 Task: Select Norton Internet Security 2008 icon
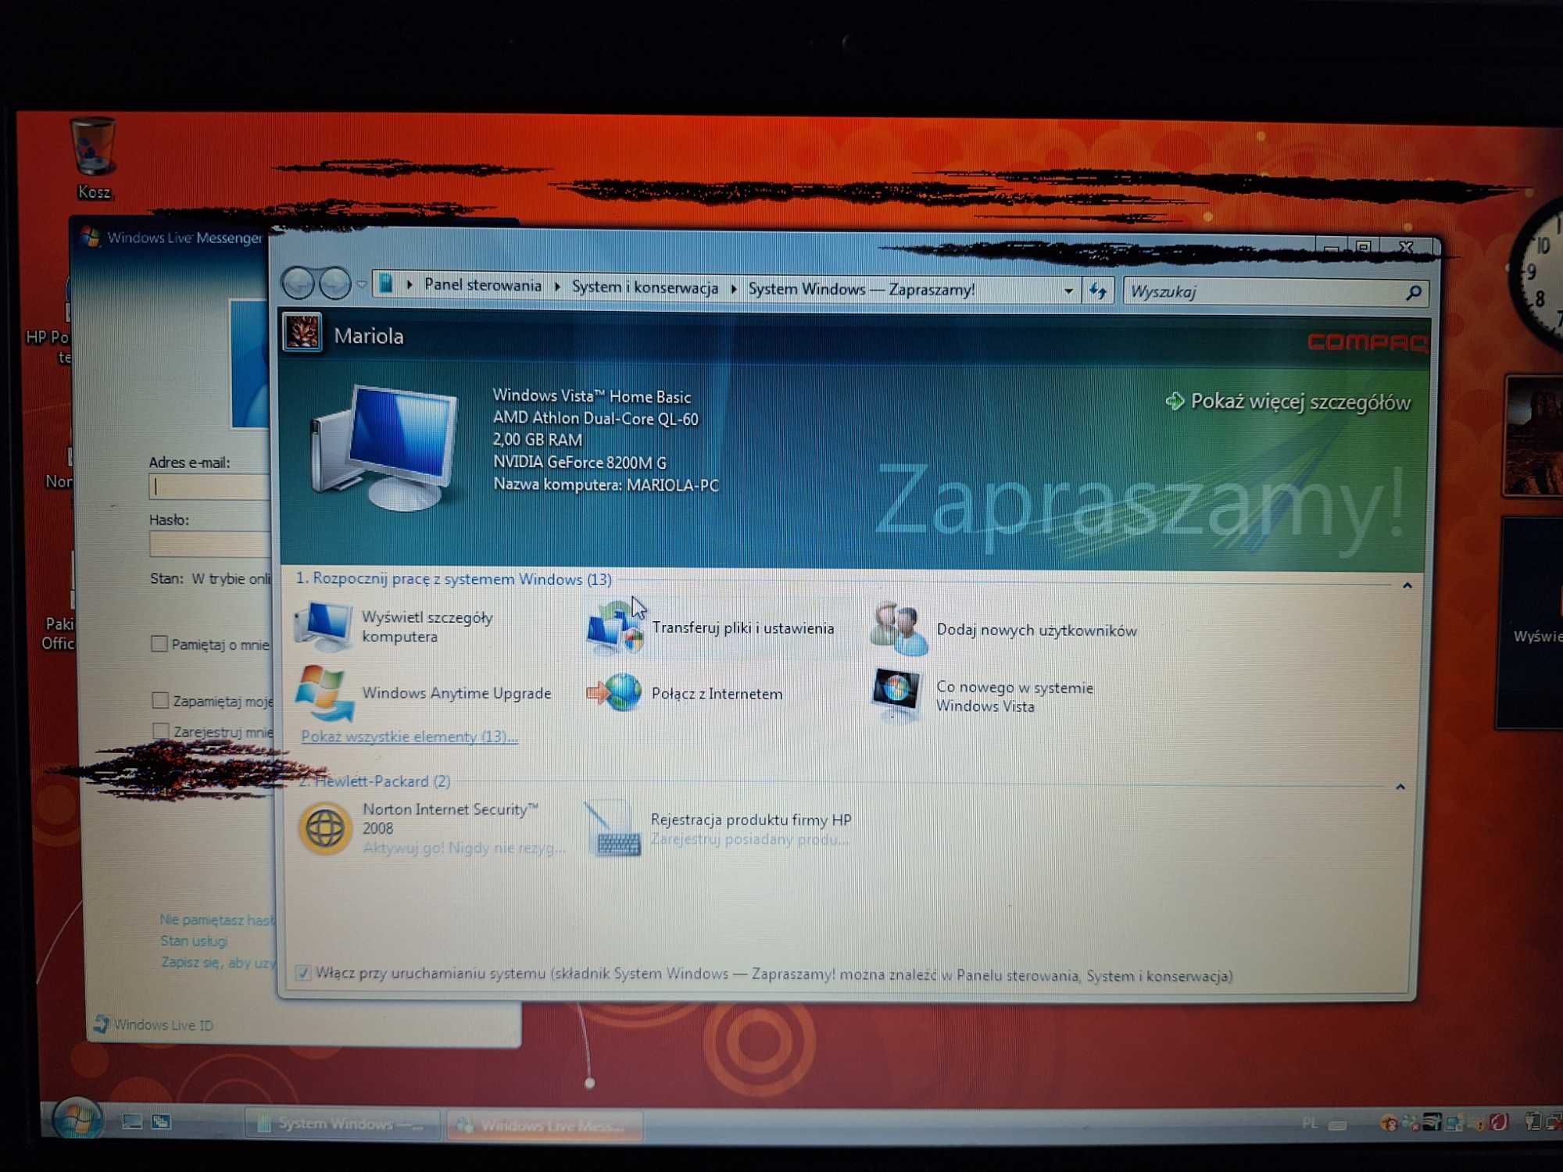[324, 827]
